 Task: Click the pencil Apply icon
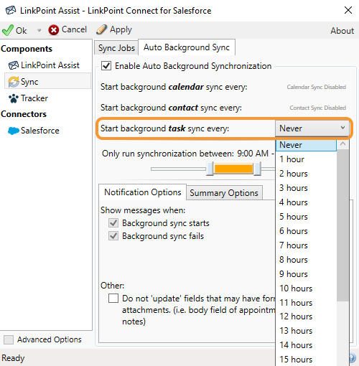point(101,29)
